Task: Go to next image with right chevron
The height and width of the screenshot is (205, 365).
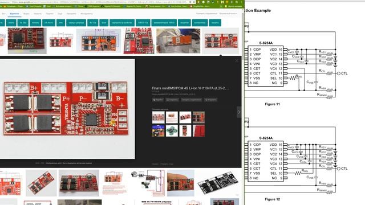Action: 239,112
